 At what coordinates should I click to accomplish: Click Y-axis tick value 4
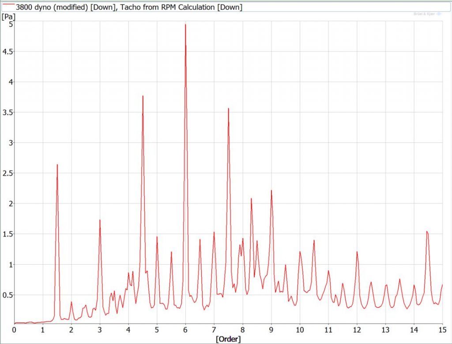pos(11,82)
